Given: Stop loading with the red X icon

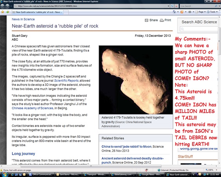Looking at the screenshot, I should point(176,6).
